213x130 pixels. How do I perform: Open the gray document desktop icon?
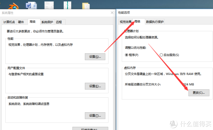click(49, 5)
